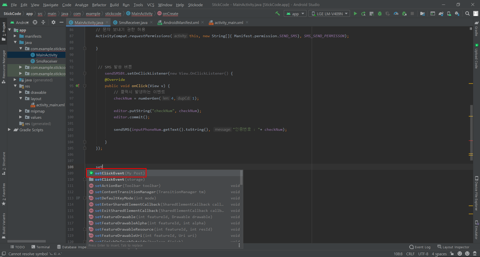Expand the Gradle Scripts node

click(9, 130)
